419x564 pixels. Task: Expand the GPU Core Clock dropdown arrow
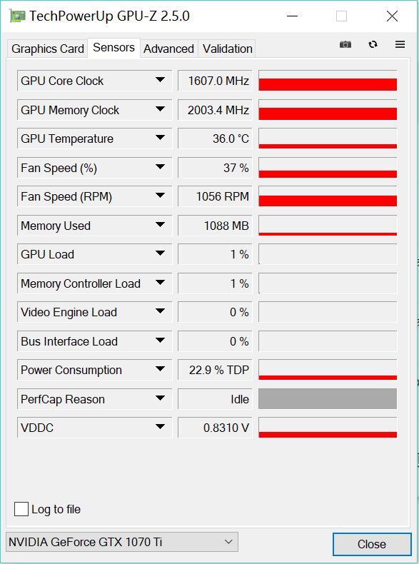pos(160,80)
